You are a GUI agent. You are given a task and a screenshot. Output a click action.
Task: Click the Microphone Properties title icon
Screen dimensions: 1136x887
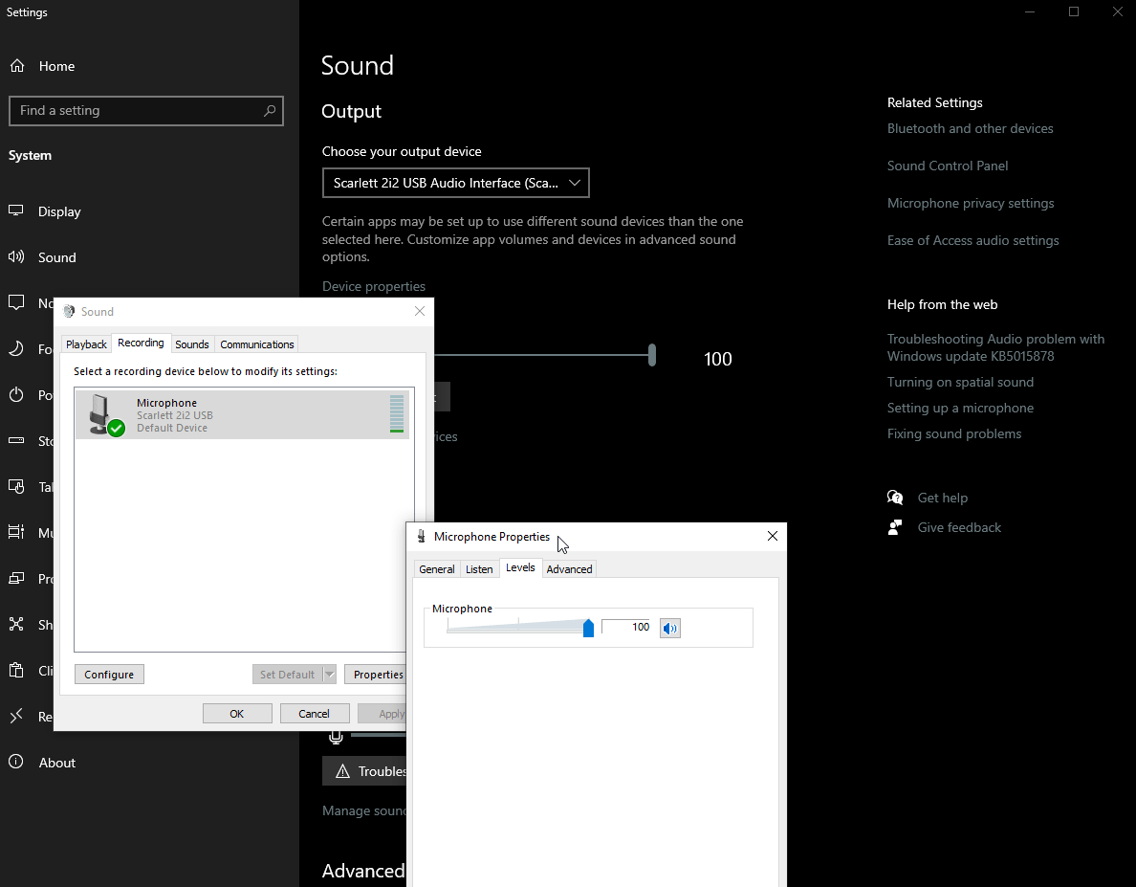[x=421, y=536]
